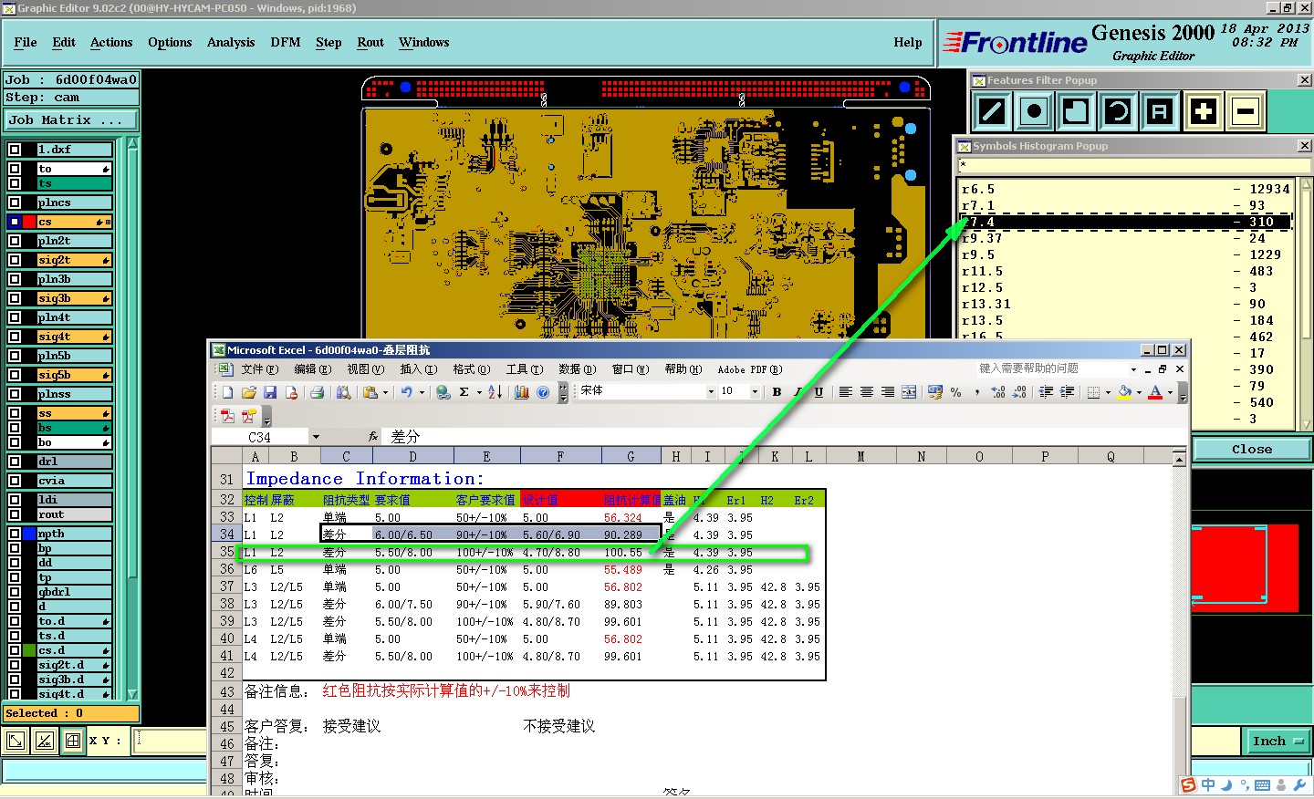Image resolution: width=1314 pixels, height=799 pixels.
Task: Select the text feature filter icon
Action: coord(1160,112)
